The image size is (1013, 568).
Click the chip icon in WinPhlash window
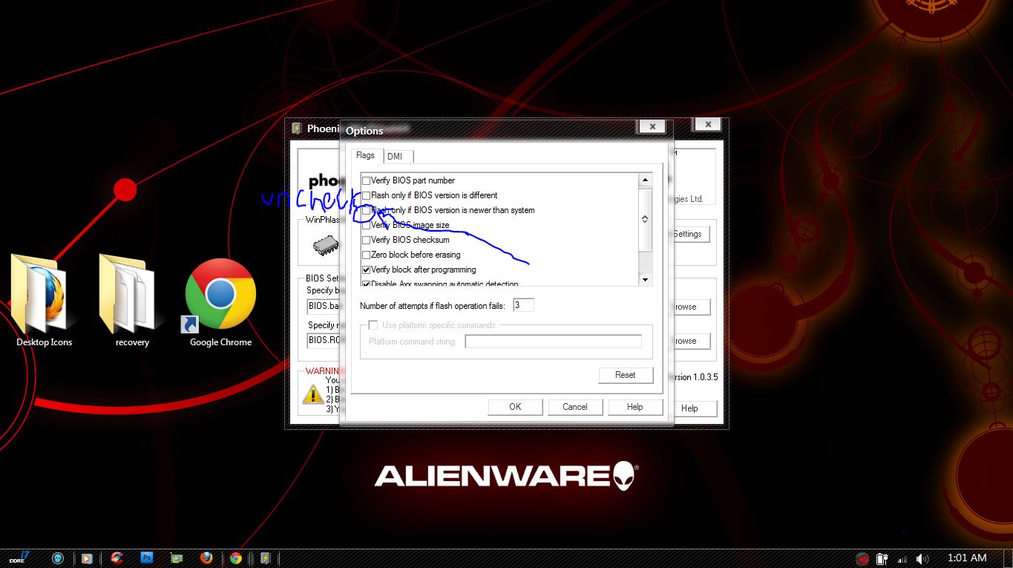[324, 245]
